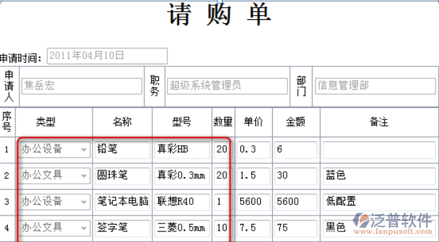Click the 备注 column header
Viewport: 439px width, 242px height.
(x=379, y=122)
